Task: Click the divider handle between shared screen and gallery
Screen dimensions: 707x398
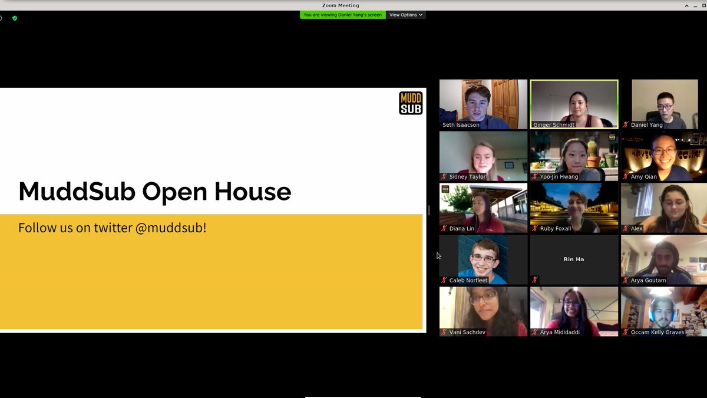Action: tap(429, 210)
